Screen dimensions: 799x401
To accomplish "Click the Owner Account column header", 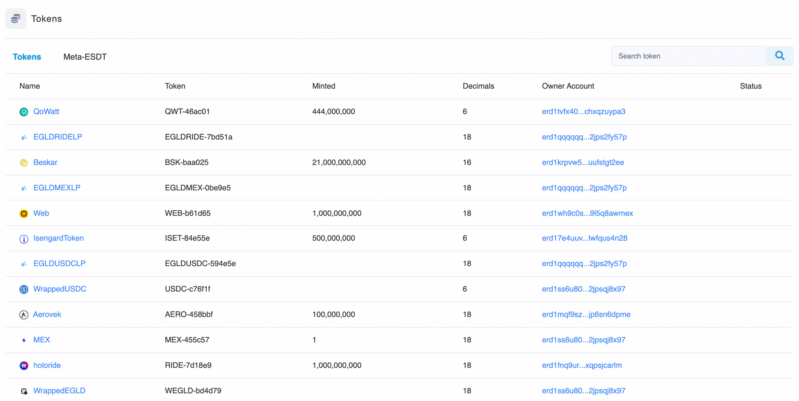I will tap(568, 86).
